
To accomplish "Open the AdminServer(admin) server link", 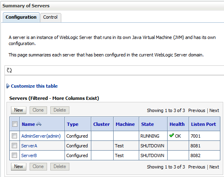I will (41, 136).
